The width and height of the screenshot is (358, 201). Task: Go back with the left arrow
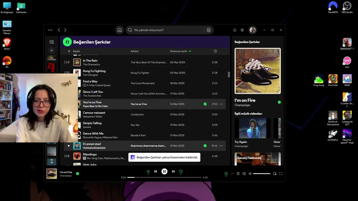point(59,30)
